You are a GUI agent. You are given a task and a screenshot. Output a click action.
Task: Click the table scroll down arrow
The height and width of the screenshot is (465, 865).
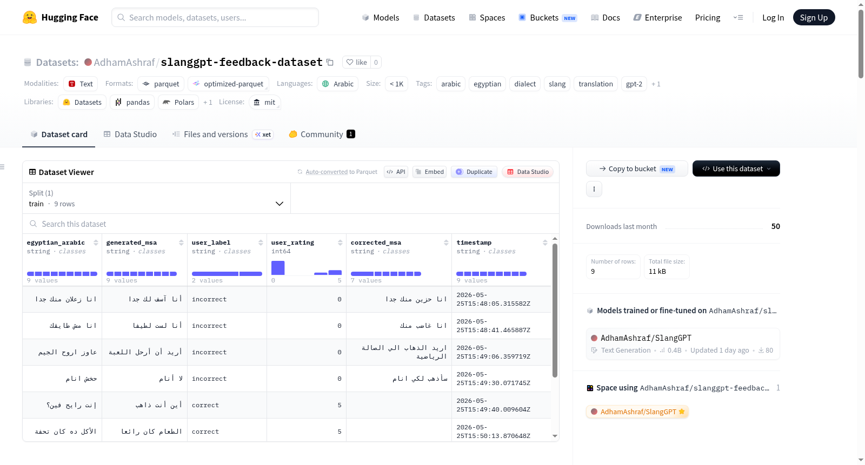pyautogui.click(x=555, y=436)
